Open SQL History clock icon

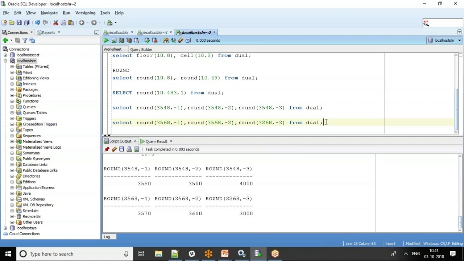pyautogui.click(x=188, y=40)
